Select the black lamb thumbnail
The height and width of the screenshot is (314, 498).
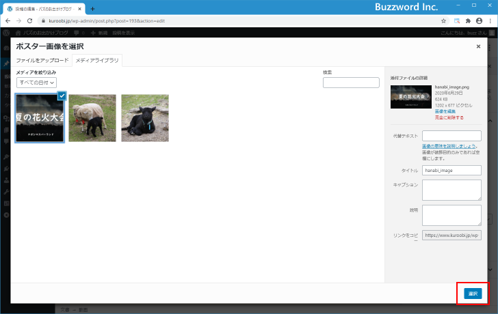pos(144,118)
